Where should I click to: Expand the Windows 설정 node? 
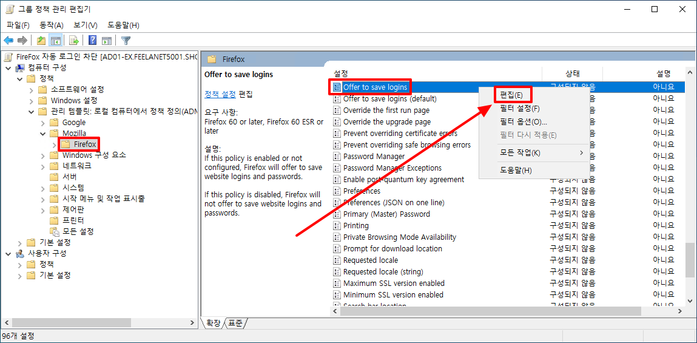[x=31, y=101]
